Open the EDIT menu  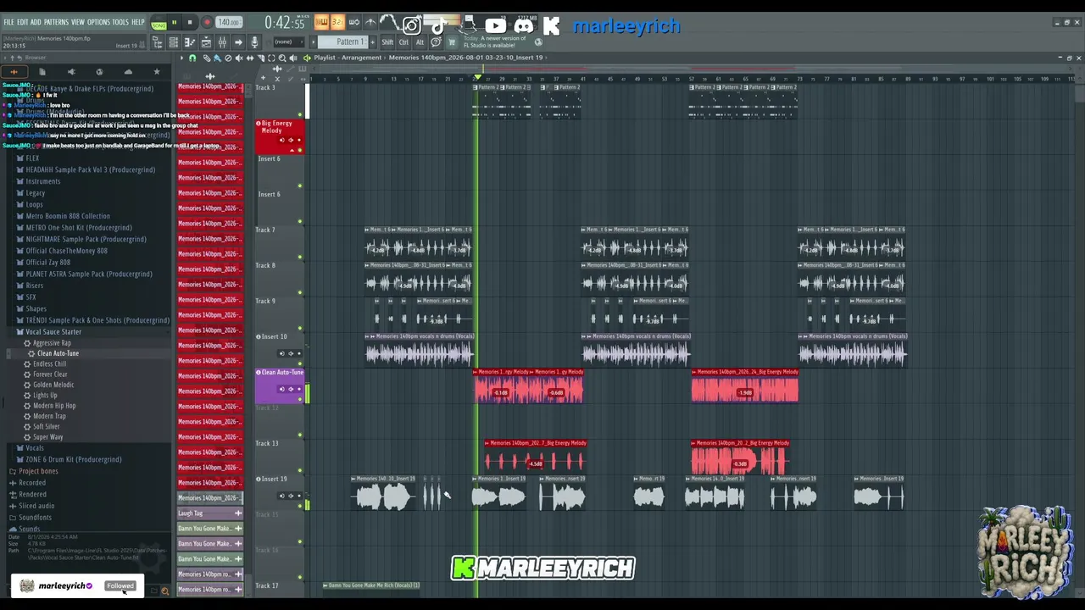pos(23,22)
